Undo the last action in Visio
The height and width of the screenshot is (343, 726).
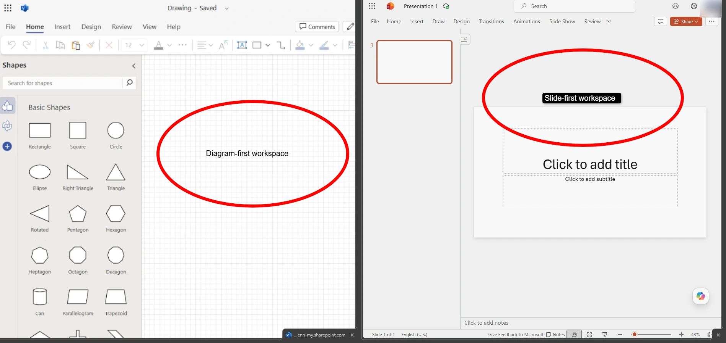coord(11,45)
